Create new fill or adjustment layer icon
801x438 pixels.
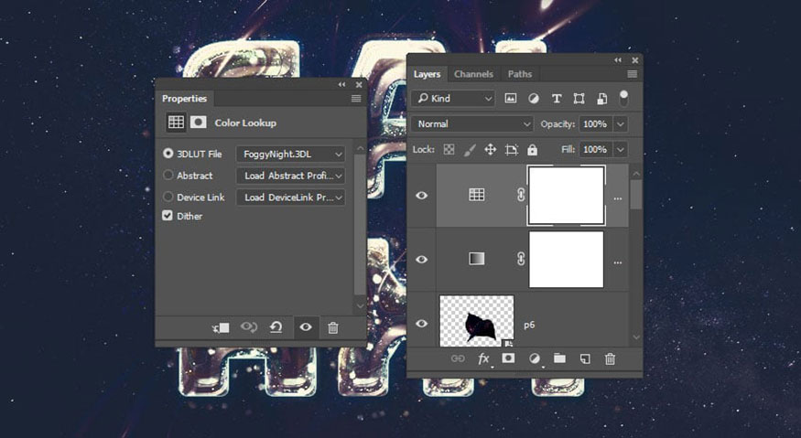[x=535, y=358]
